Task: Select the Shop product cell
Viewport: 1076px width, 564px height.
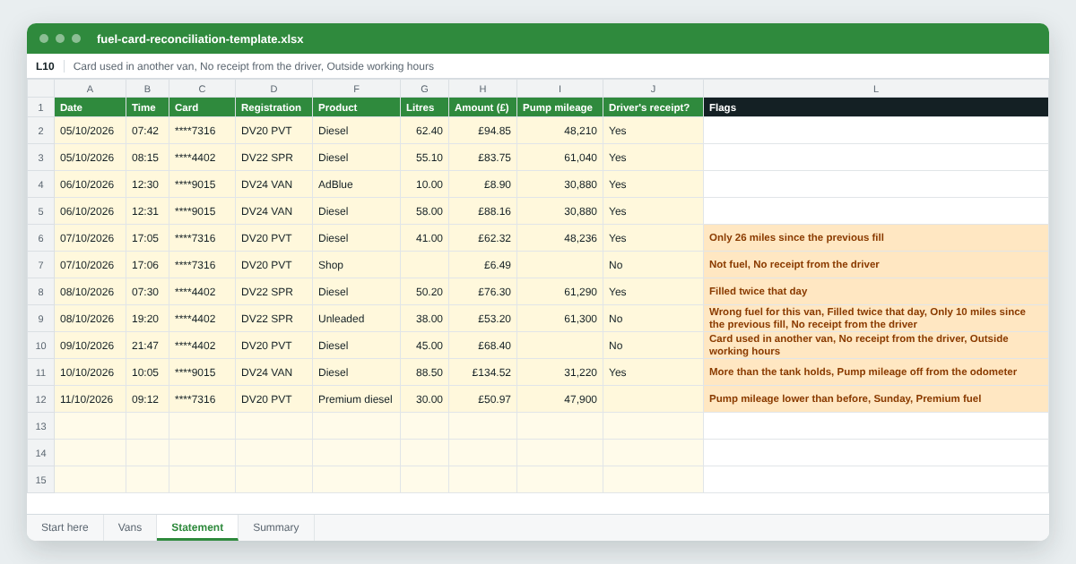Action: coord(356,265)
